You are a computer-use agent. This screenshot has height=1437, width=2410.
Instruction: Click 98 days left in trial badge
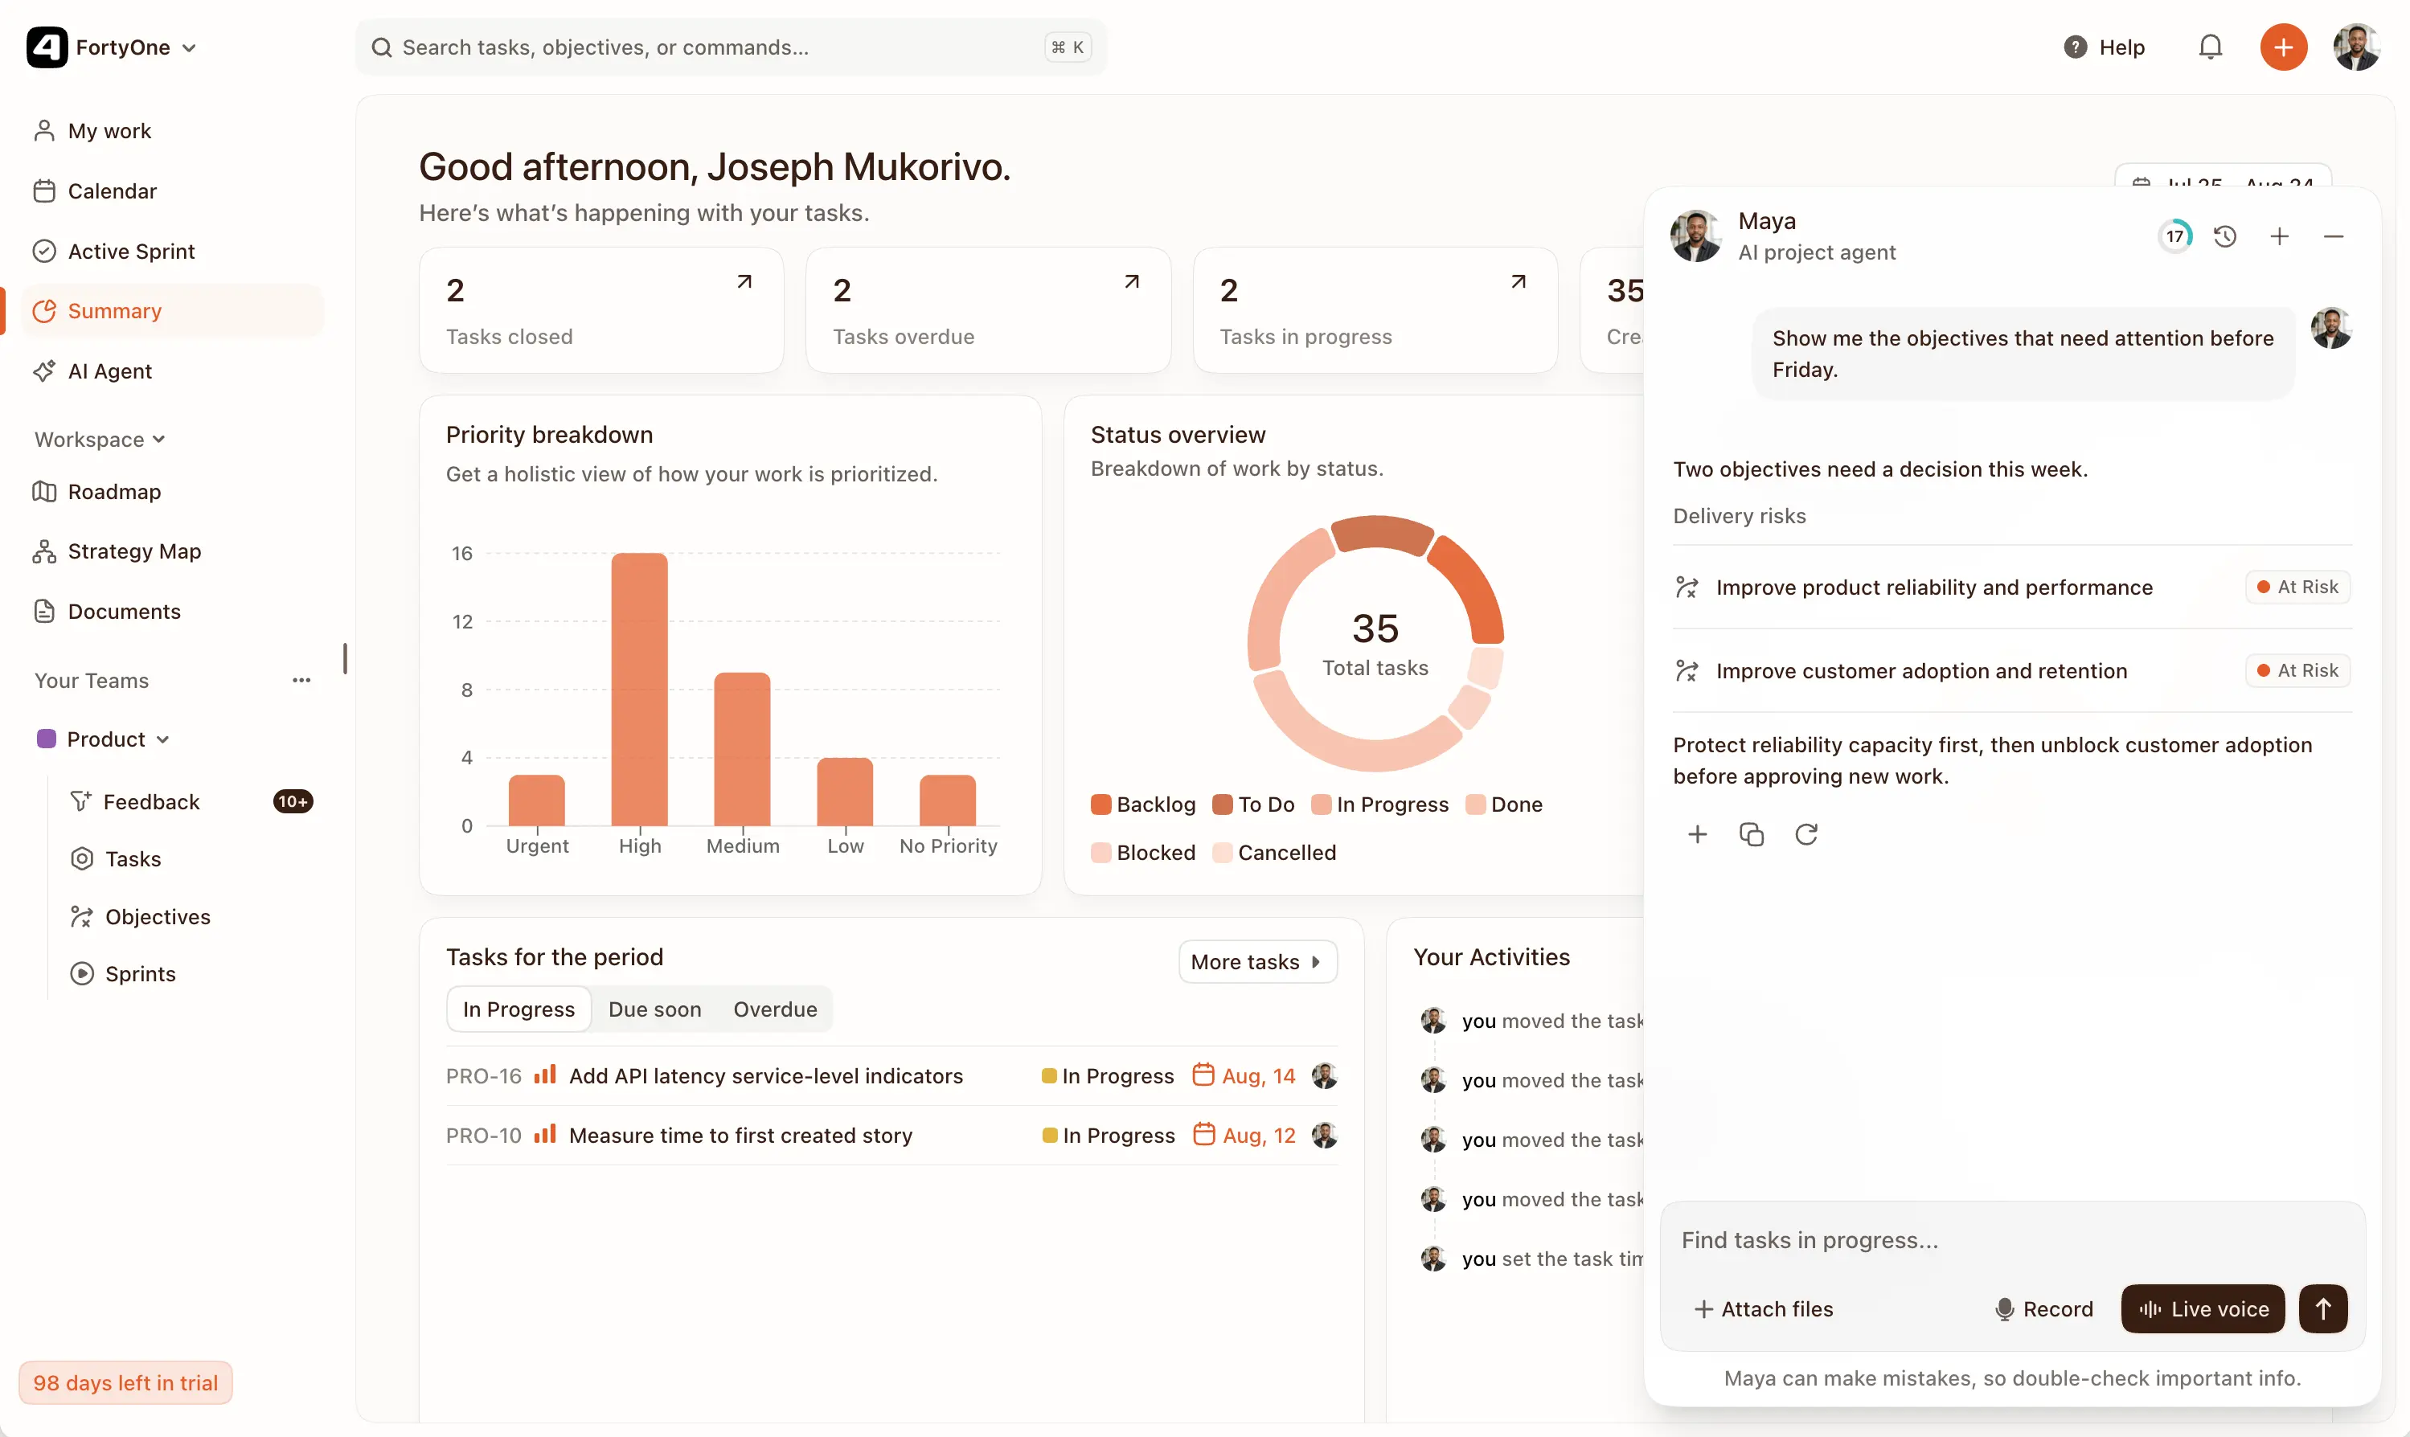tap(126, 1383)
